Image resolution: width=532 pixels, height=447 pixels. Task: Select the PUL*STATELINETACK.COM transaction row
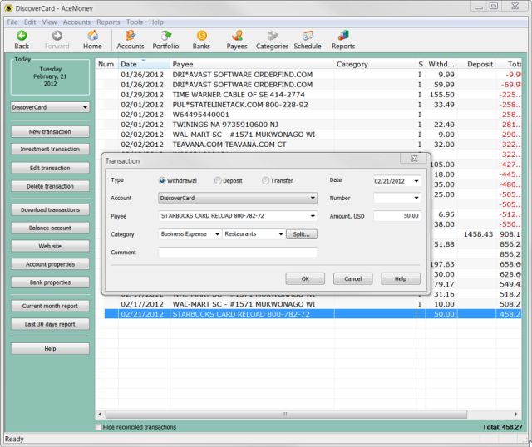coord(308,105)
